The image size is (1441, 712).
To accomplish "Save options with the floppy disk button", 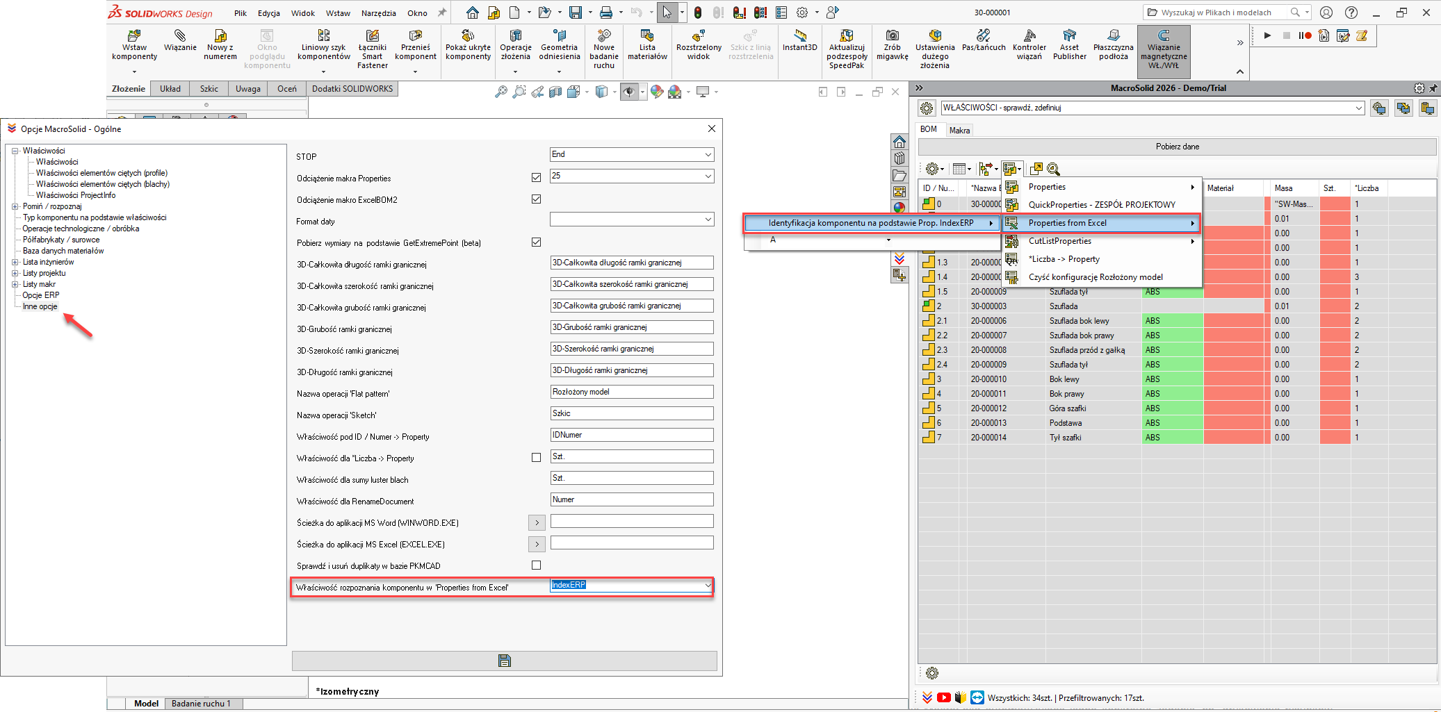I will click(505, 661).
